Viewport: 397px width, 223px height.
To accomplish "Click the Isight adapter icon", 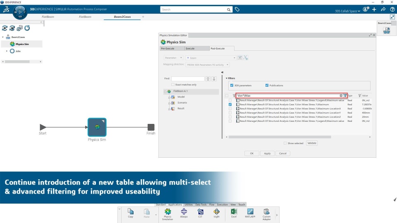I will tap(216, 213).
